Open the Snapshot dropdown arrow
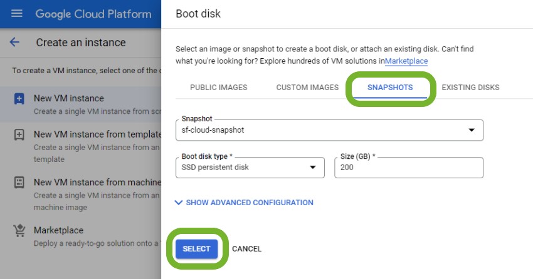This screenshot has width=533, height=279. 472,130
